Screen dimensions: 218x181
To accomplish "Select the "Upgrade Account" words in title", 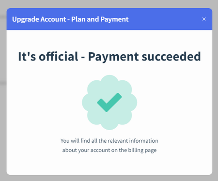I will click(39, 19).
